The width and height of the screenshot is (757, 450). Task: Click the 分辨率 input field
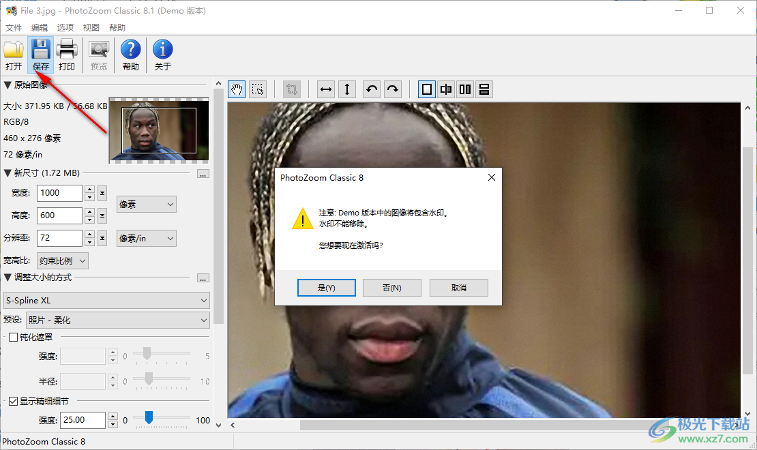click(59, 238)
